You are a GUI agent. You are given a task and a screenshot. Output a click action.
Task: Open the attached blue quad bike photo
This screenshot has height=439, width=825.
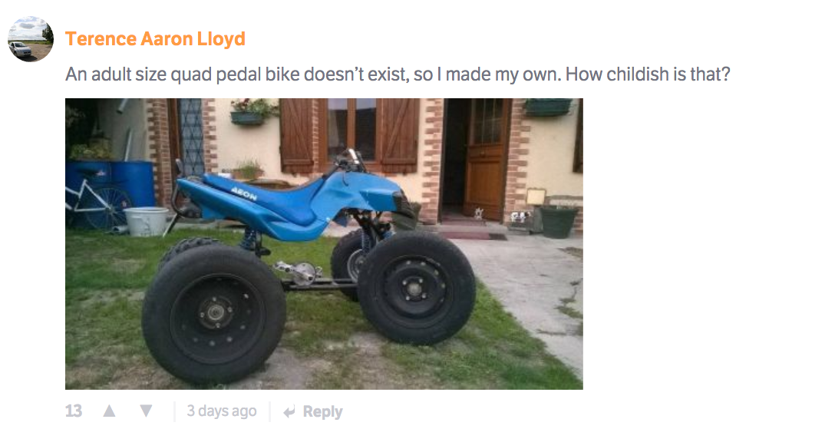coord(324,244)
